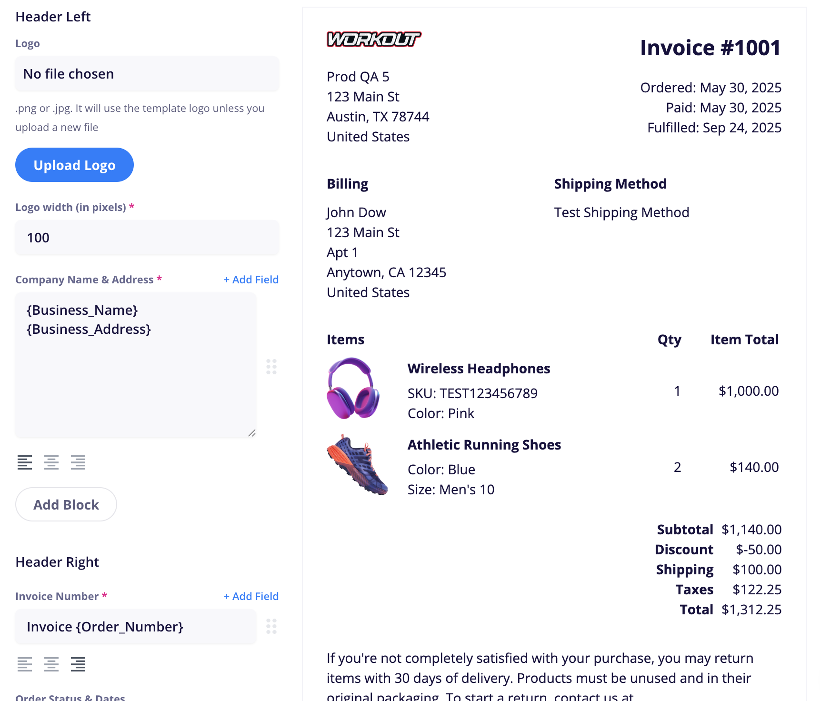The width and height of the screenshot is (820, 701).
Task: Focus the Logo width input field
Action: pyautogui.click(x=147, y=238)
